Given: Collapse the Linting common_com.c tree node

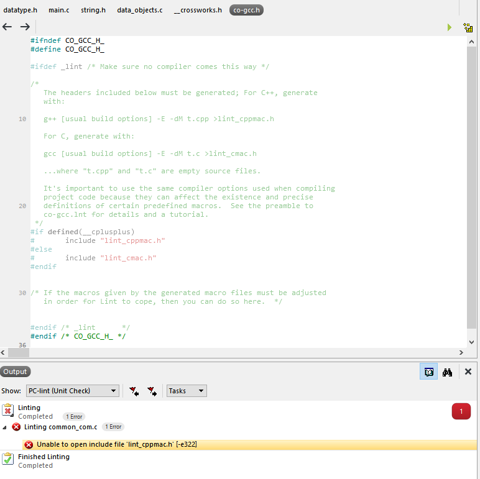Looking at the screenshot, I should pyautogui.click(x=4, y=427).
